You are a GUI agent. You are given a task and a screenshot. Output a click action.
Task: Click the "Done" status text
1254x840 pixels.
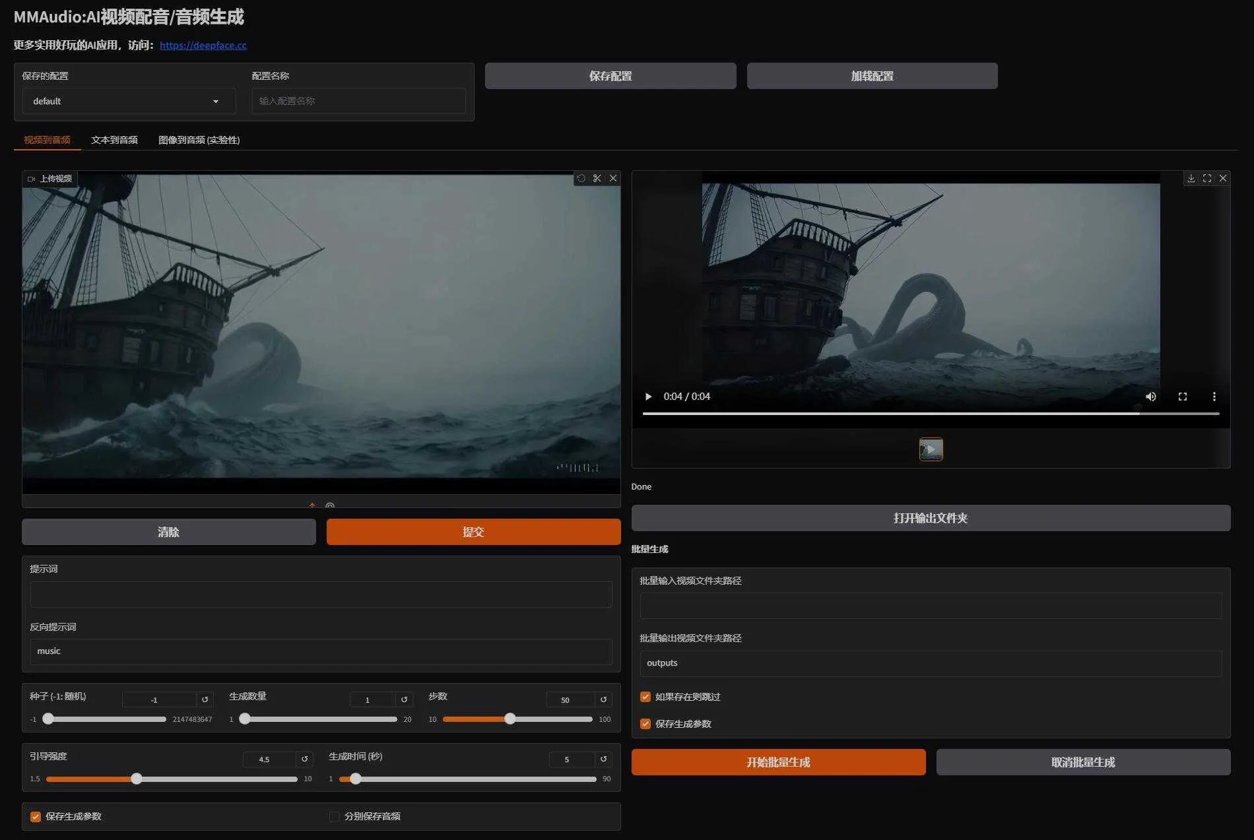point(641,487)
